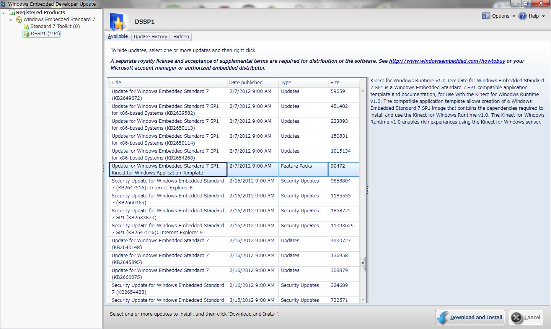This screenshot has width=551, height=329.
Task: Switch to the Available tab
Action: coord(118,36)
